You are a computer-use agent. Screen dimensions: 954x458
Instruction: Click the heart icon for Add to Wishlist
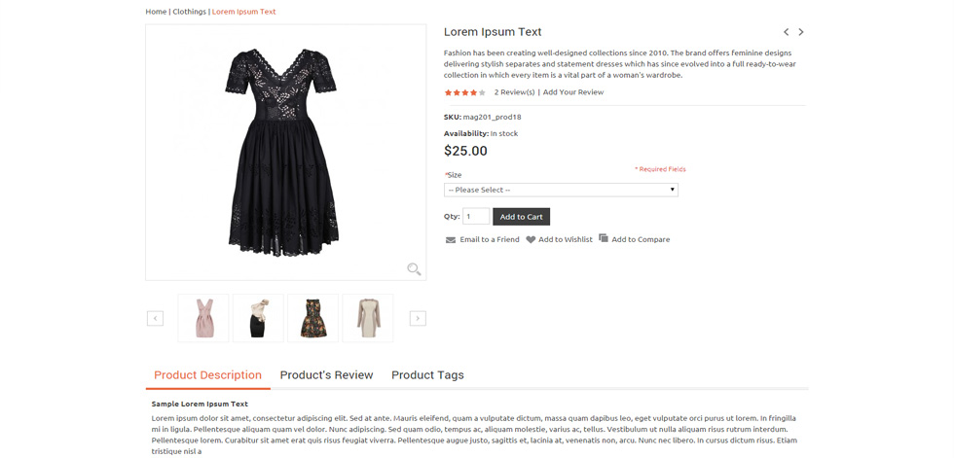(531, 240)
